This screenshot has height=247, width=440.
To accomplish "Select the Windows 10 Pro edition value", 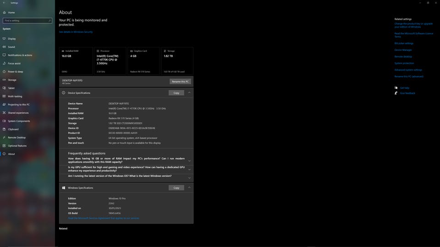I will (x=117, y=199).
